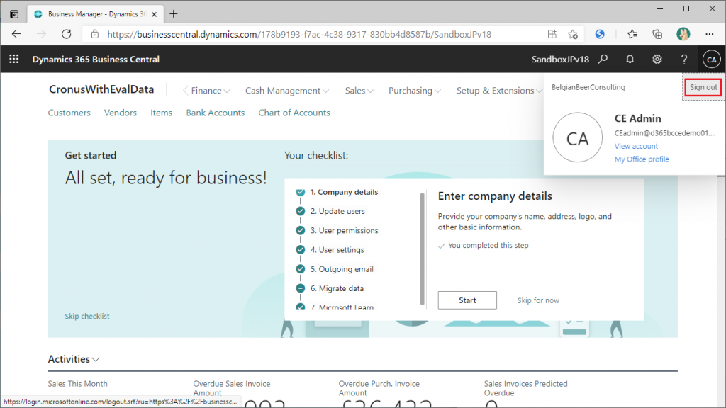Select checklist step 4 User settings
The width and height of the screenshot is (726, 408).
tap(337, 250)
